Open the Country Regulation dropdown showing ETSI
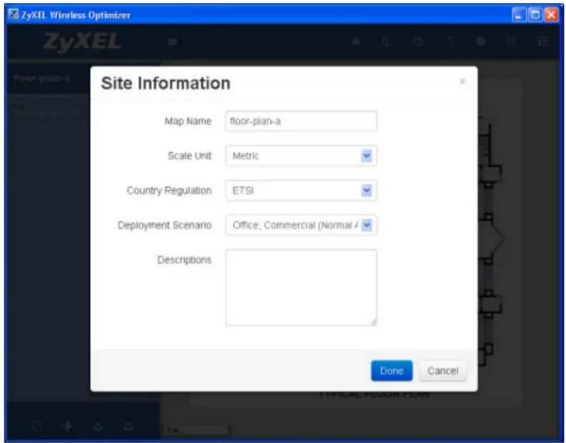The width and height of the screenshot is (566, 443). (301, 191)
